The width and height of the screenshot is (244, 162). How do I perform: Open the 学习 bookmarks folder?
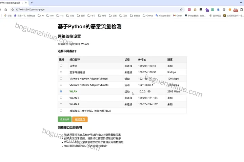point(91,16)
